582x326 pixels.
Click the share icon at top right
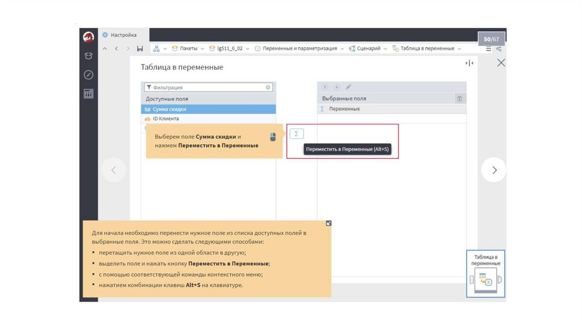(499, 49)
